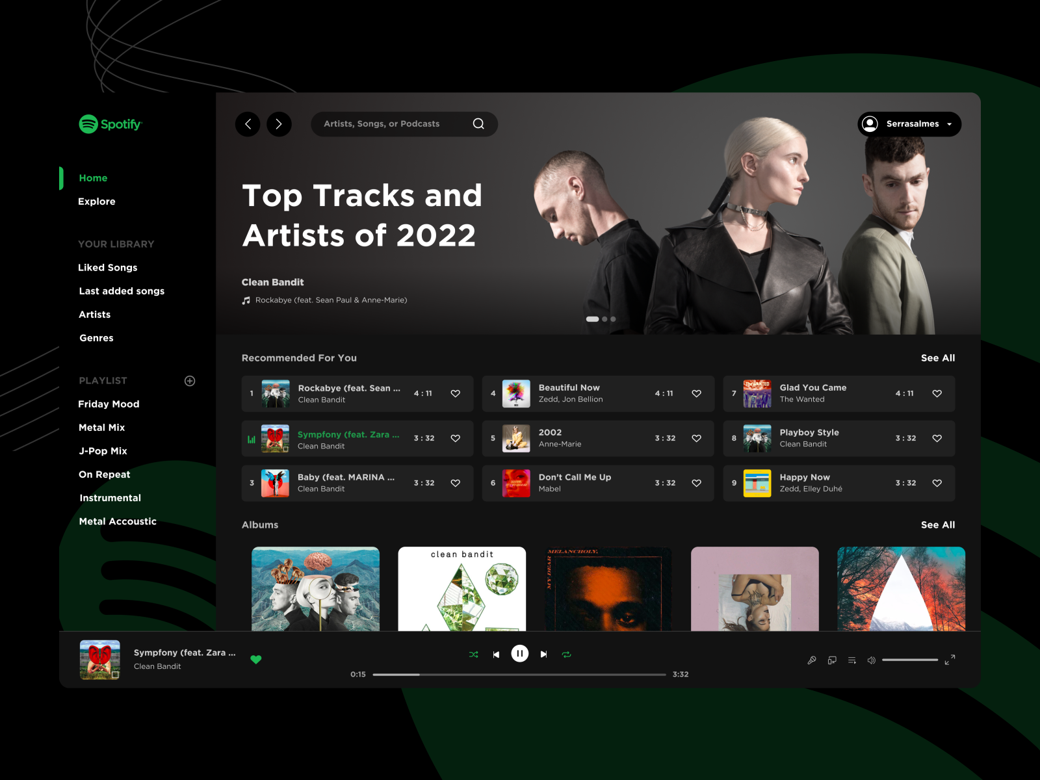Click the Serrasalmes profile avatar icon

click(870, 123)
